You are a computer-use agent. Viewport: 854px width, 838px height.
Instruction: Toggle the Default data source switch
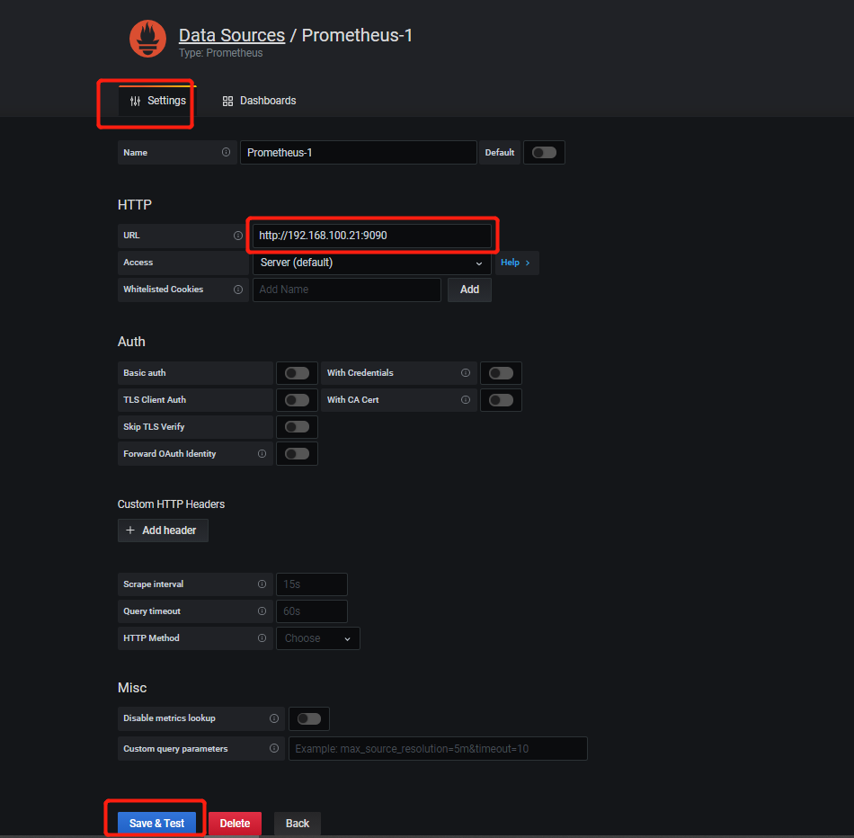pos(544,153)
